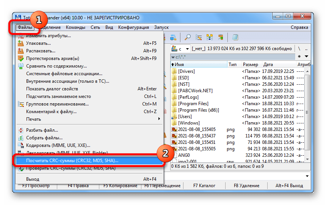This screenshot has width=326, height=205.
Task: Click the scrollbar up arrow in file list
Action: pyautogui.click(x=307, y=71)
